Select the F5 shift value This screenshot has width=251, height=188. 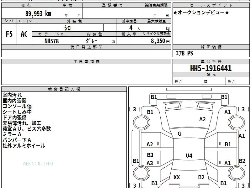[x=9, y=34]
